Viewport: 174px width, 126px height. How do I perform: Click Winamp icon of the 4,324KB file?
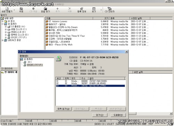(x=47, y=42)
